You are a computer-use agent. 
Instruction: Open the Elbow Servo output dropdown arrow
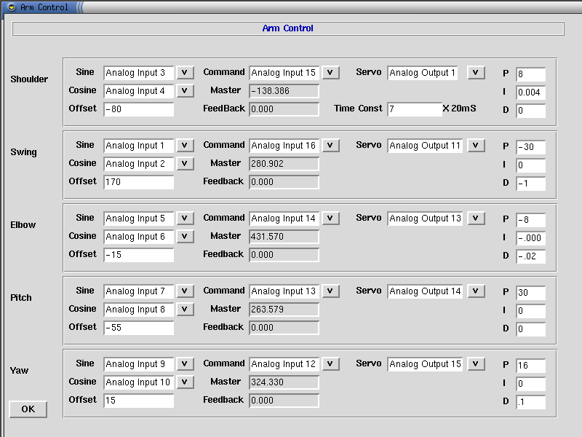[x=476, y=218]
